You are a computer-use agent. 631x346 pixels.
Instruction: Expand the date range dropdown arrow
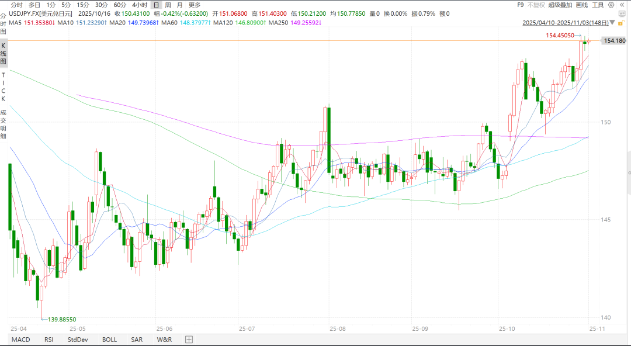[613, 23]
